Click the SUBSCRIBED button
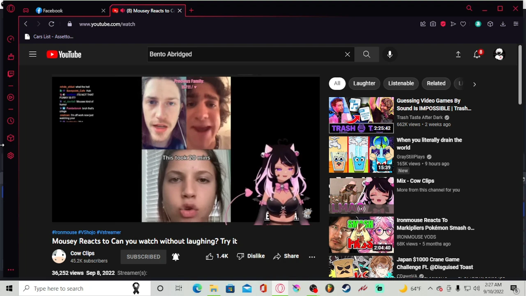Screen dimensions: 526x296 pos(143,257)
